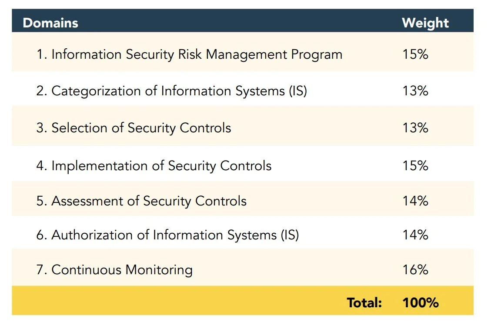This screenshot has height=326, width=488.
Task: Click the empty yellow area of Total row
Action: click(x=174, y=301)
